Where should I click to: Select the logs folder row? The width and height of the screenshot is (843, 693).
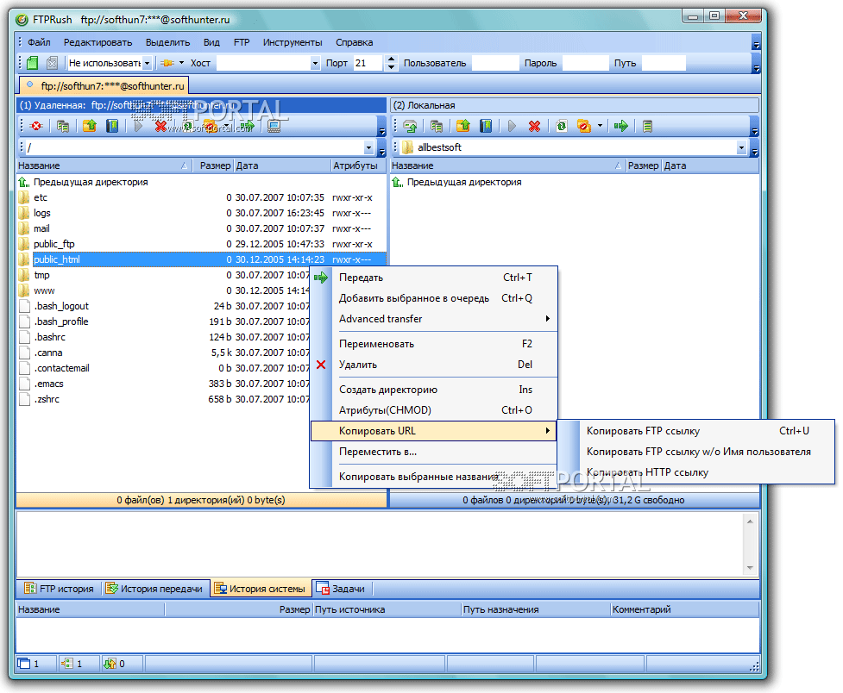click(201, 213)
